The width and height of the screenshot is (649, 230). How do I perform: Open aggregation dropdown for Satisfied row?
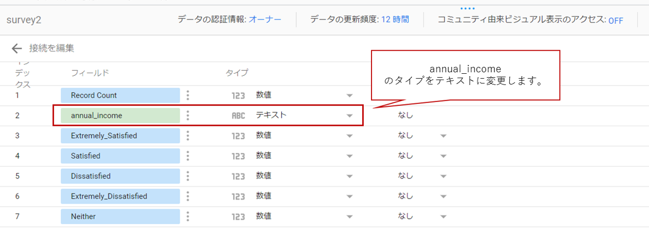443,156
